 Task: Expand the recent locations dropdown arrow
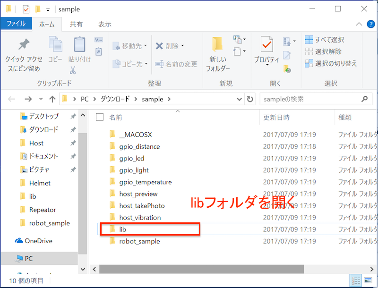click(x=41, y=99)
